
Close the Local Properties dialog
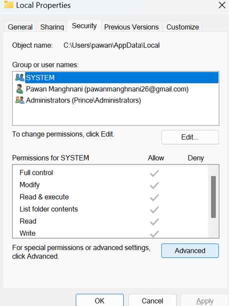[x=222, y=5]
